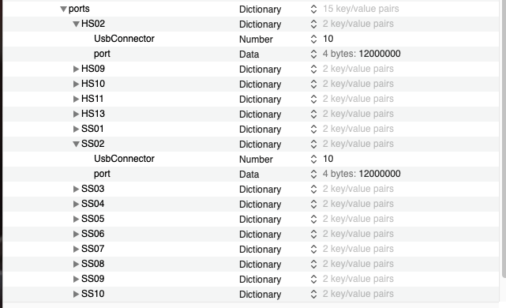The width and height of the screenshot is (506, 308).
Task: Select the SS10 key label
Action: pos(93,294)
